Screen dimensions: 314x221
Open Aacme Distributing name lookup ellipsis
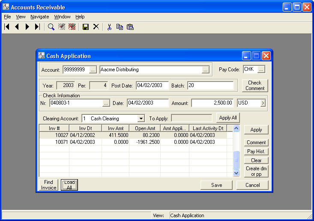click(x=205, y=70)
